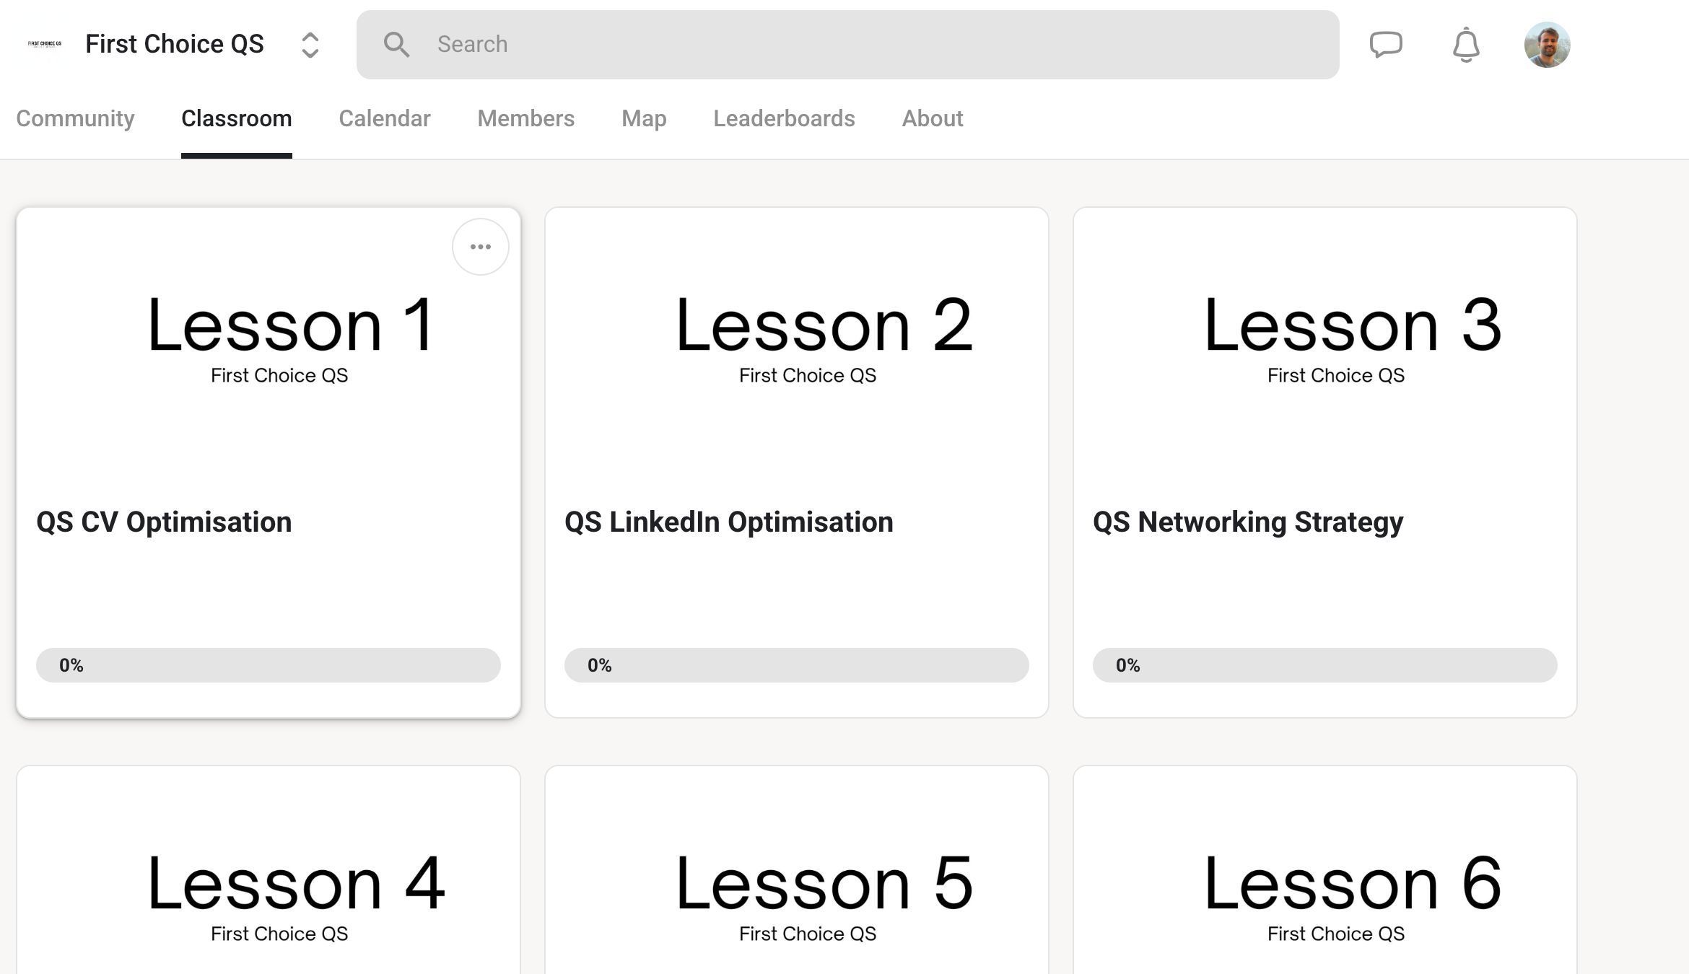Image resolution: width=1689 pixels, height=974 pixels.
Task: Open the Lesson 5 course card
Action: [797, 870]
